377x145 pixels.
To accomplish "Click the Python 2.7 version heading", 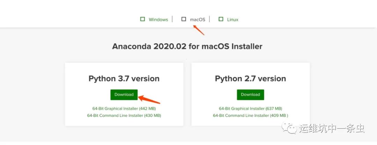I will 250,78.
